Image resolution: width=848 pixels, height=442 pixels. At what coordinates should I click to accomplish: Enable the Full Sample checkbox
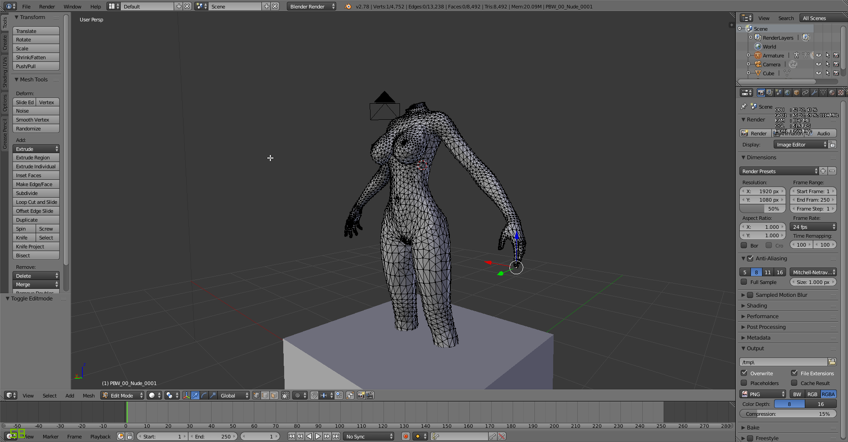744,282
